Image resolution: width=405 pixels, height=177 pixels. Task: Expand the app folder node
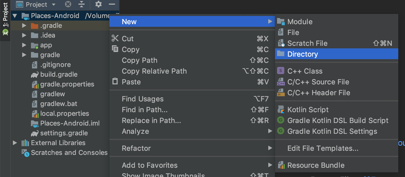[24, 45]
